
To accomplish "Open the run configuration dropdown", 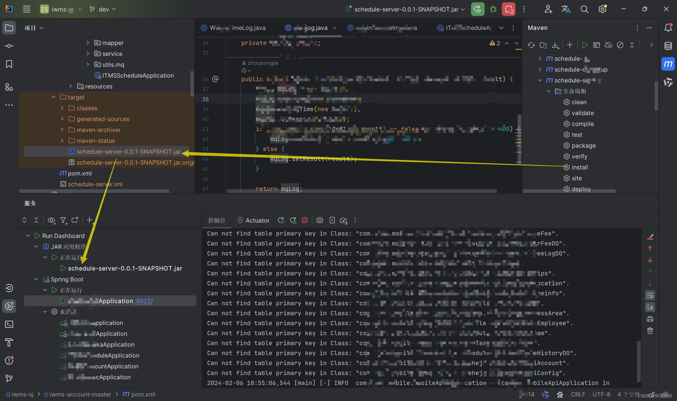I will [x=405, y=9].
